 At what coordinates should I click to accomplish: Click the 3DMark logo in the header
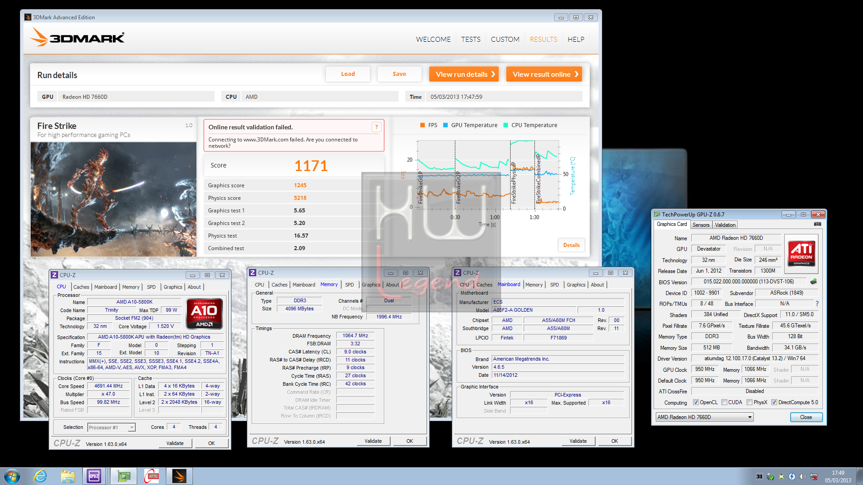point(77,37)
